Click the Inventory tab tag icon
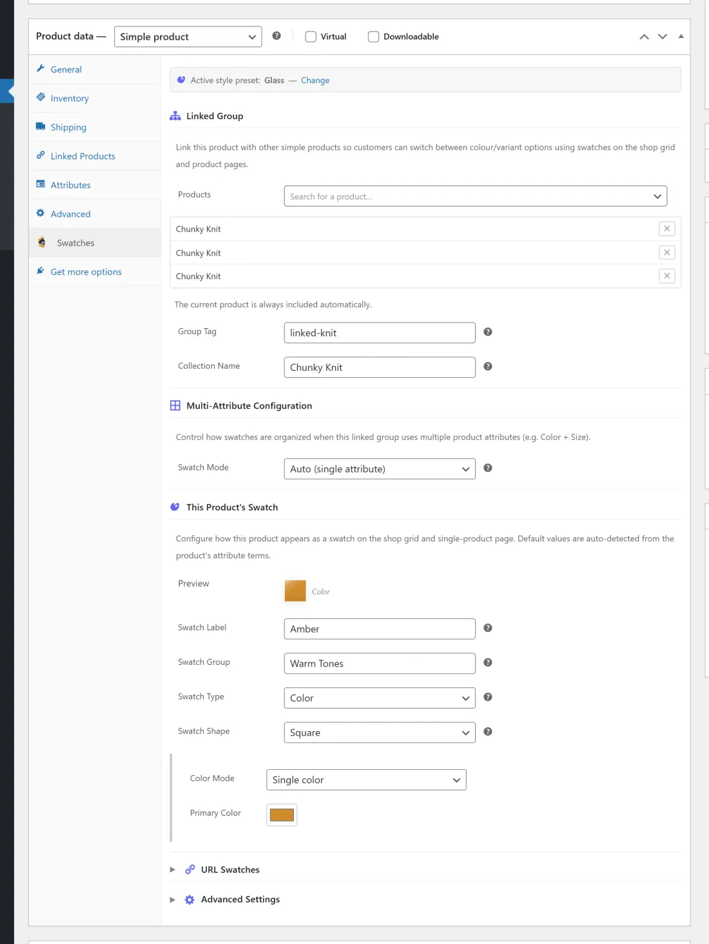 (41, 97)
